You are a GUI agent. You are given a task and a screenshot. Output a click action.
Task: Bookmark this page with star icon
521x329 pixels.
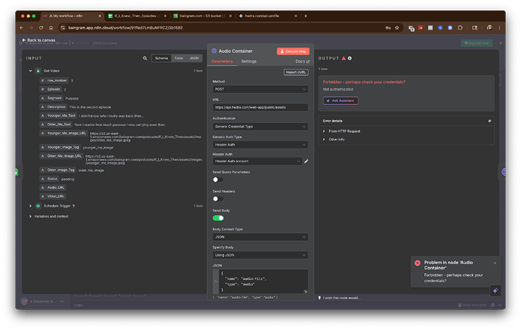click(396, 28)
